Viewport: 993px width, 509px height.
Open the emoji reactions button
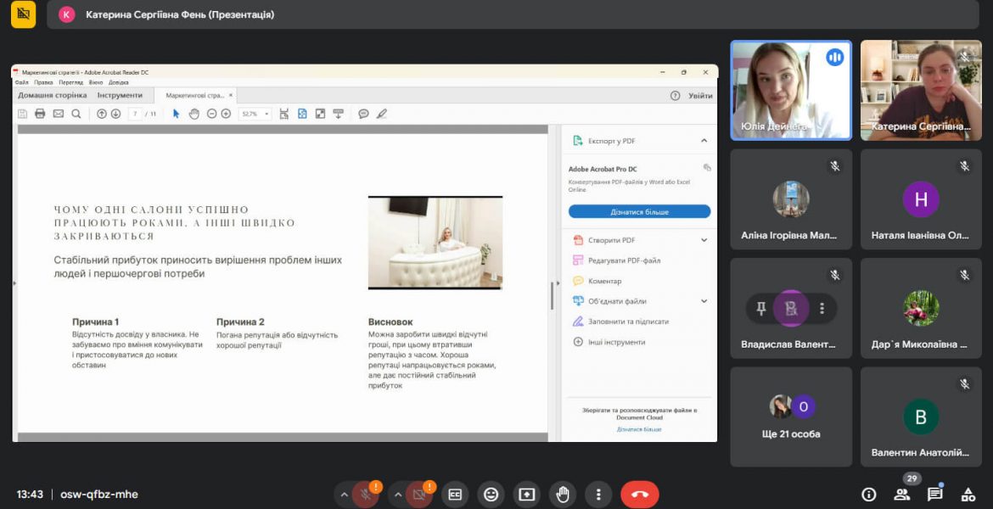[491, 495]
